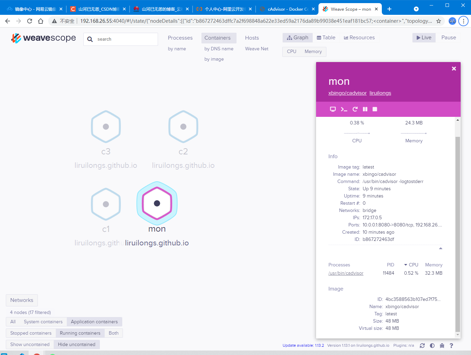Viewport: 471px width, 355px height.
Task: Pause the mon container
Action: [x=365, y=109]
